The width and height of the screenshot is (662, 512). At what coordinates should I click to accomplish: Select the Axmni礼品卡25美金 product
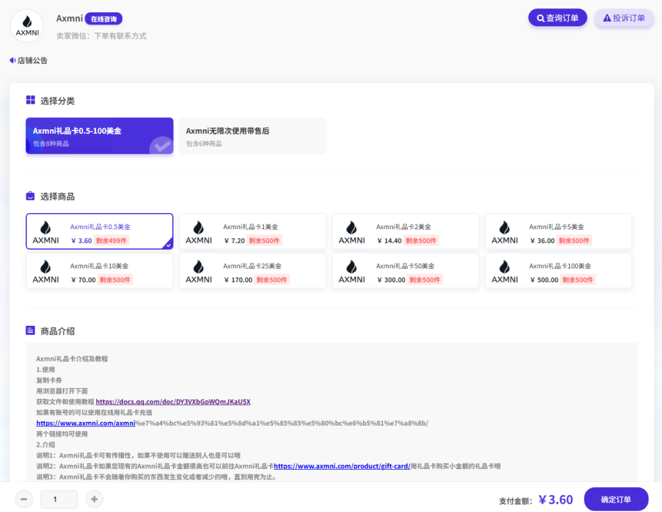coord(252,271)
